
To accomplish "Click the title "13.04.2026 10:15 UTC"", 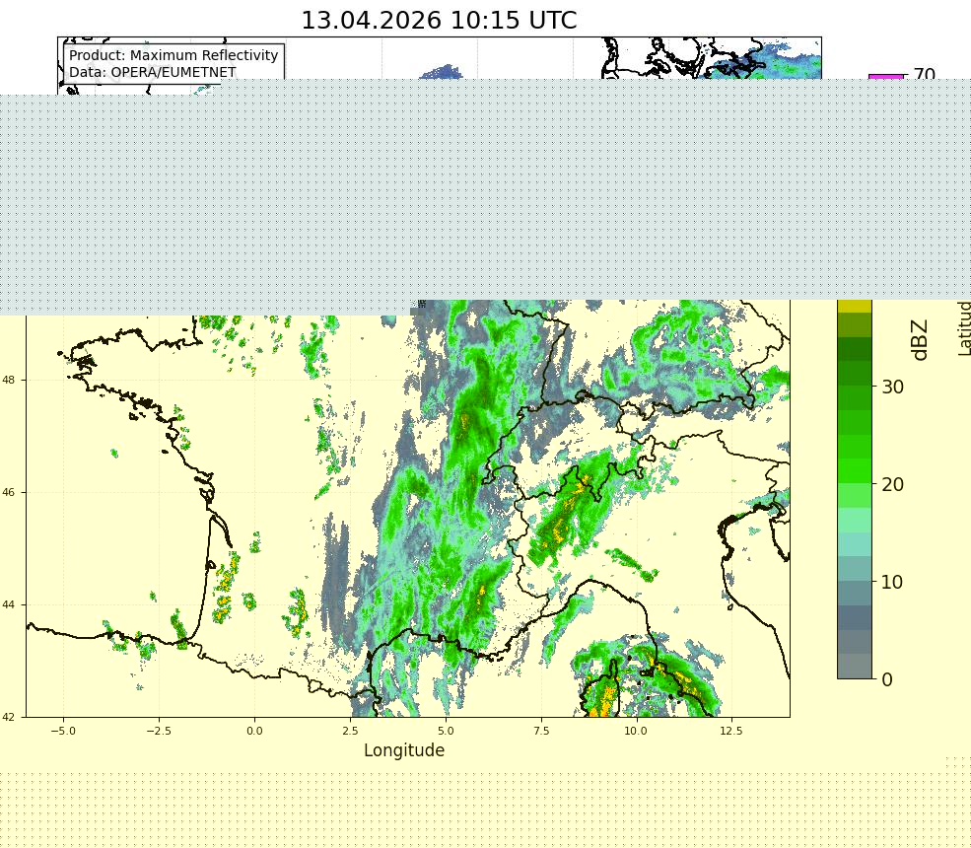I will click(x=439, y=21).
